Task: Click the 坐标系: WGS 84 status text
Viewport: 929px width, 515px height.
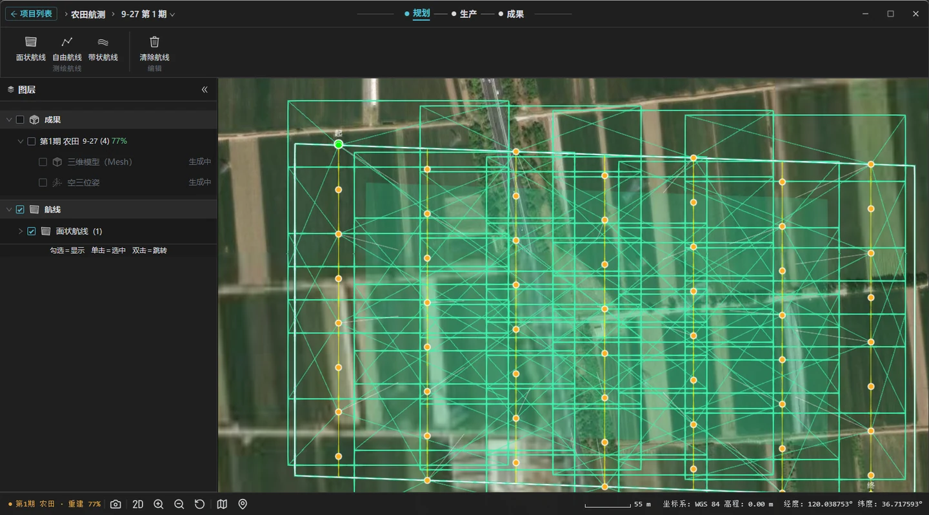Action: [x=691, y=504]
